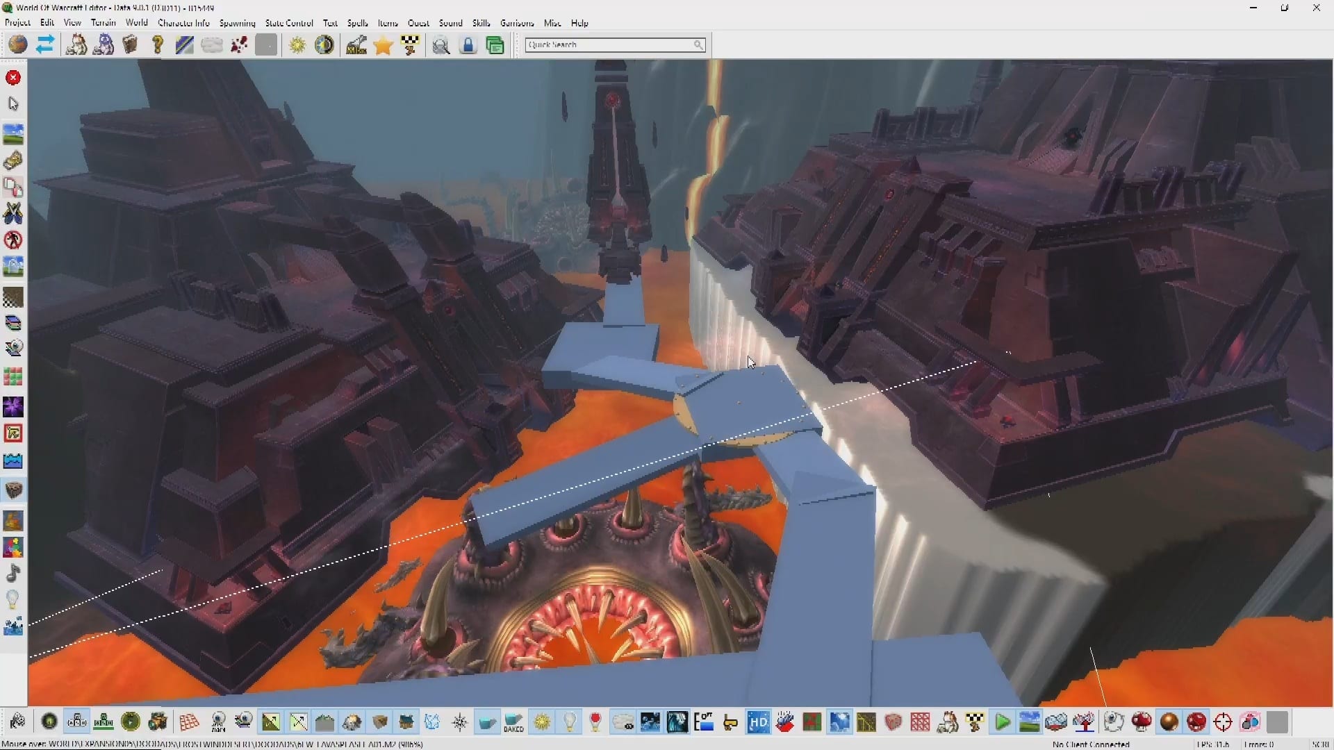Click the red crosshair target icon

[1223, 723]
